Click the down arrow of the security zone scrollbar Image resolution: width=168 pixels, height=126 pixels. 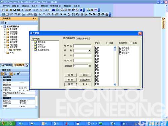pos(115,84)
